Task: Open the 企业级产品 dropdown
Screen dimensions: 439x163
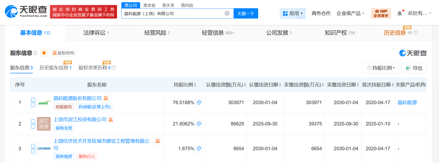Action: coord(350,14)
